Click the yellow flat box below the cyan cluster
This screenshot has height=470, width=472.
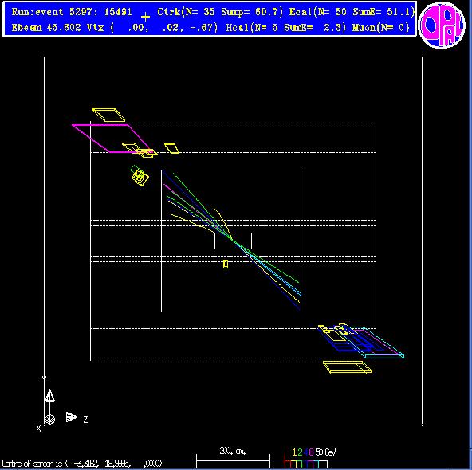click(x=348, y=368)
